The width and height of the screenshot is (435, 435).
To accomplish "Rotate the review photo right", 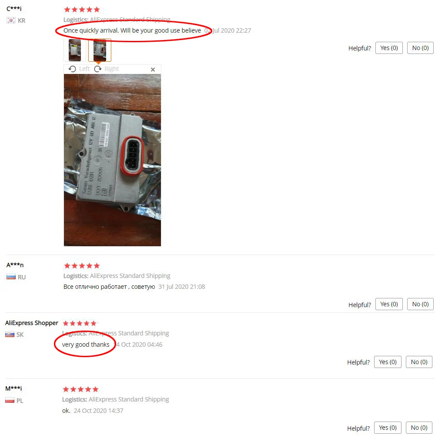I will point(107,69).
